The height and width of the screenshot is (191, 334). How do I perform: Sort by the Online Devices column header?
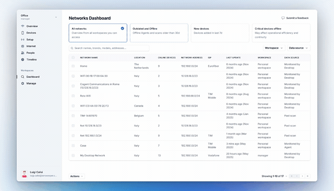[x=167, y=58]
